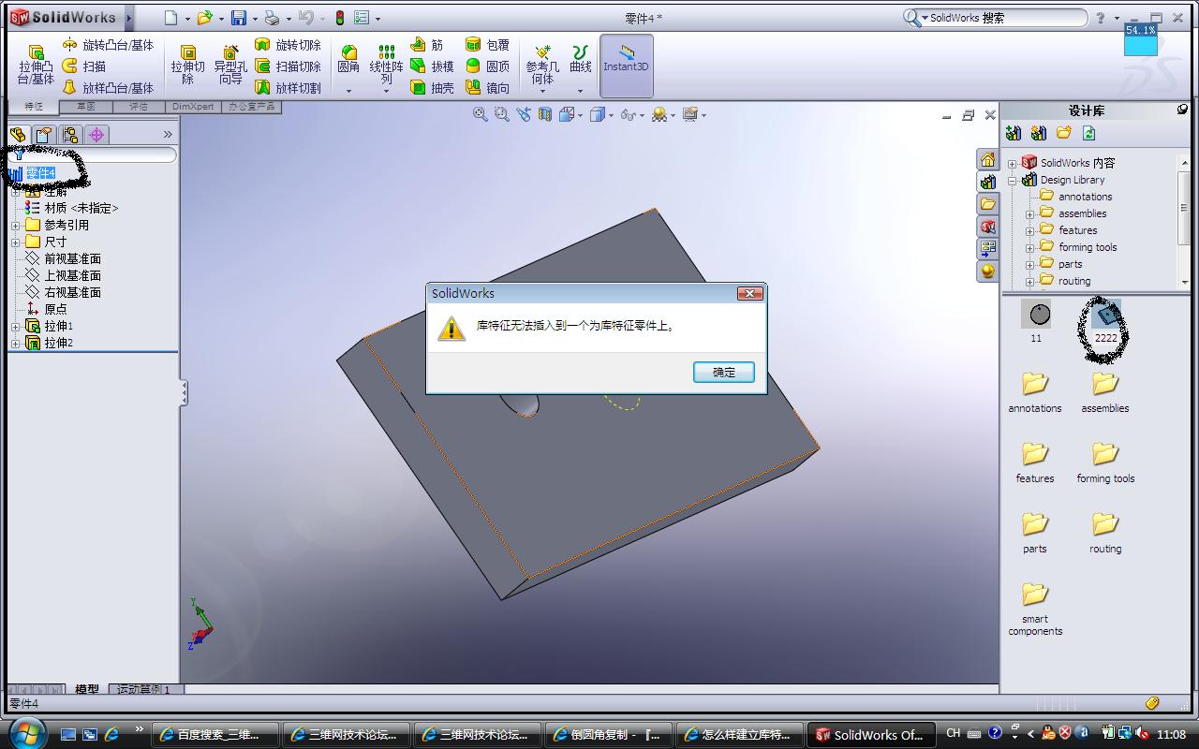Choose the 扫描切除 swept cut tool

tap(288, 66)
